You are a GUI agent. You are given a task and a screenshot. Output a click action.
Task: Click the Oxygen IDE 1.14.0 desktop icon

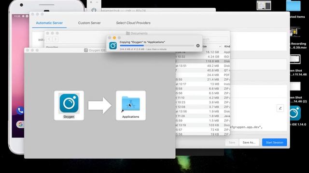click(295, 113)
